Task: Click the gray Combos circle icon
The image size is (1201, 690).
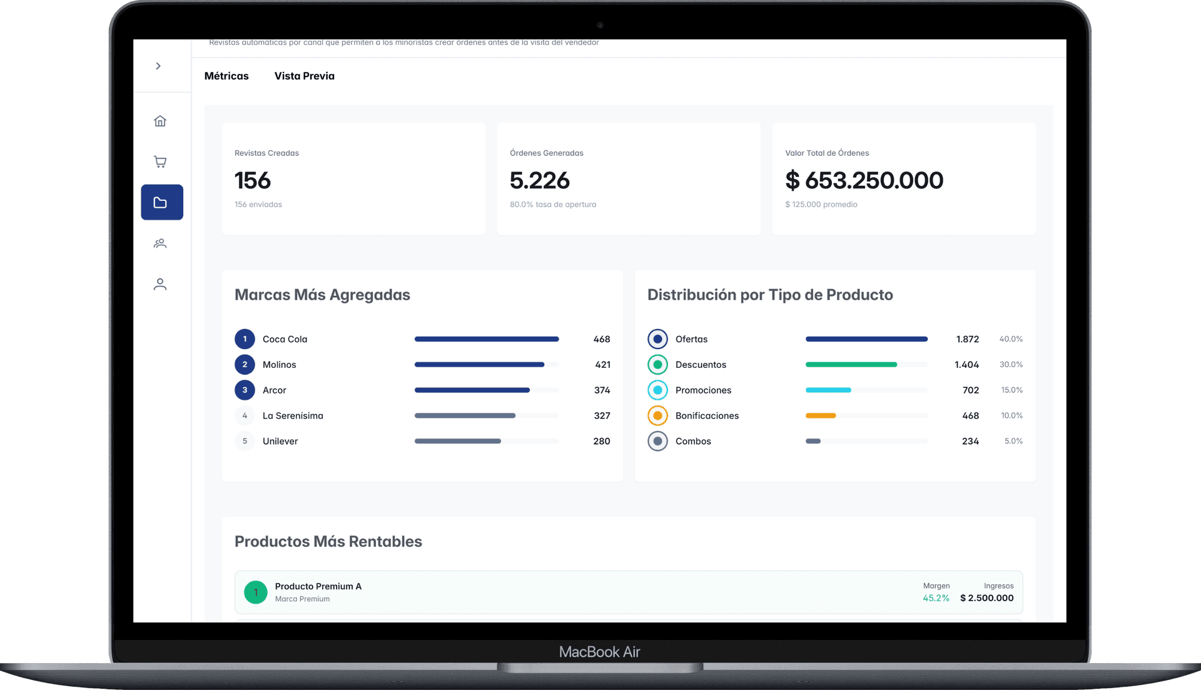Action: click(x=657, y=441)
